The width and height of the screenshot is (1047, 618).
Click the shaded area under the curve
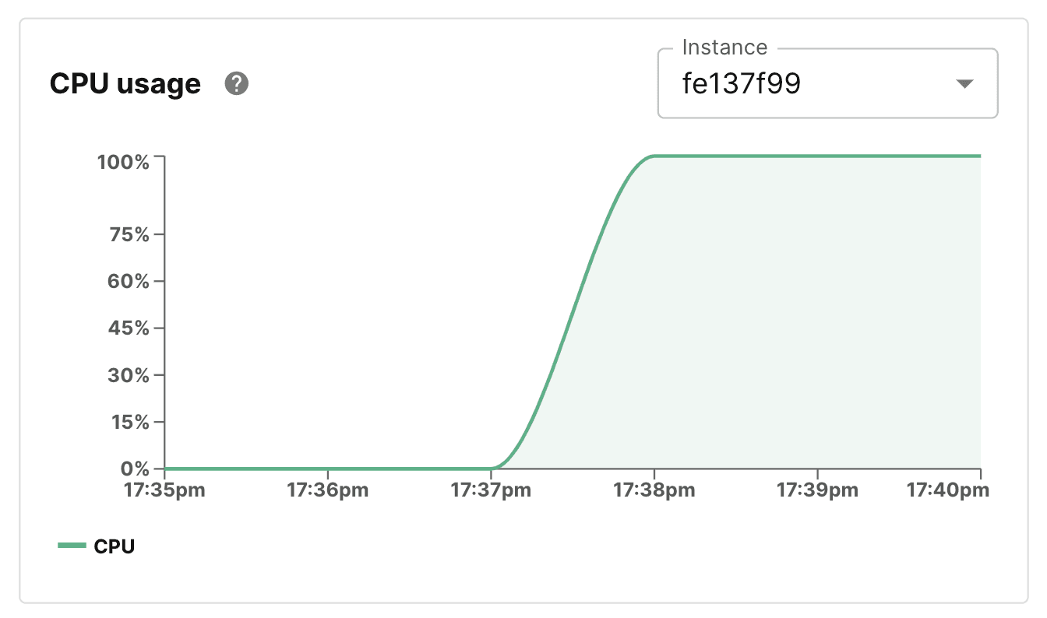[779, 311]
